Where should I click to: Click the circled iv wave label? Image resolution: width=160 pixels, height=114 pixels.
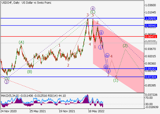pyautogui.click(x=107, y=55)
